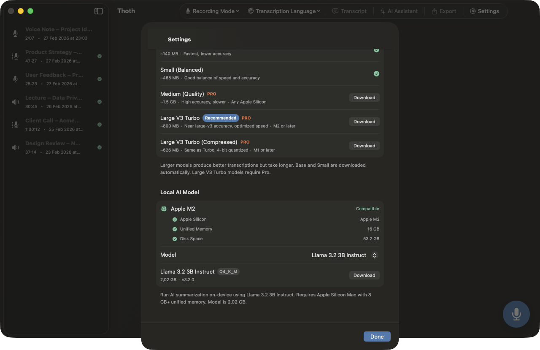The height and width of the screenshot is (350, 540).
Task: Toggle the sidebar panel icon
Action: 98,11
